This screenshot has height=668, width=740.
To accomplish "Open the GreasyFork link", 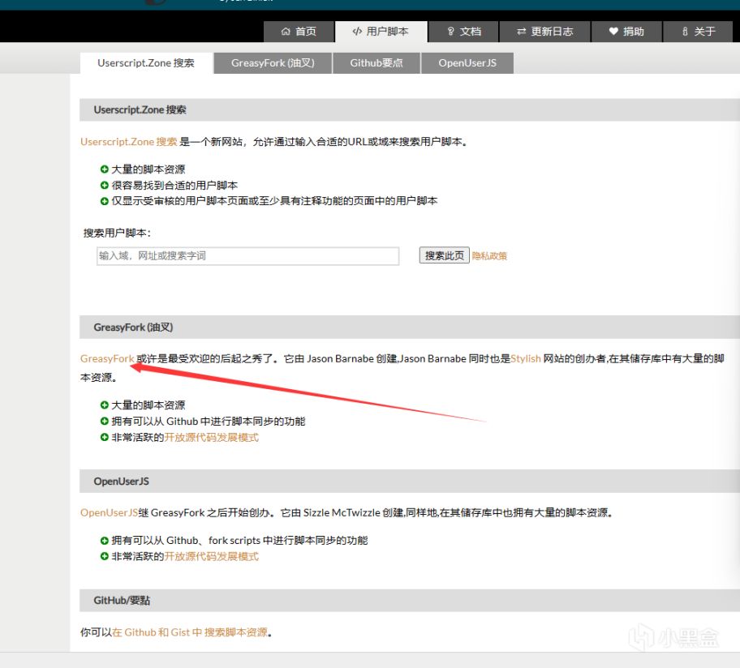I will [107, 359].
